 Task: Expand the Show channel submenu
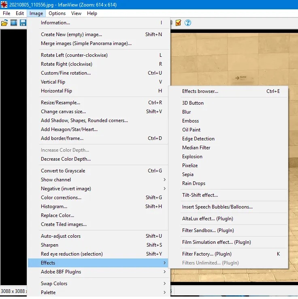(98, 180)
